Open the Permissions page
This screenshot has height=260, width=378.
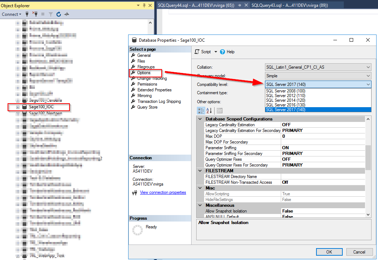click(147, 84)
